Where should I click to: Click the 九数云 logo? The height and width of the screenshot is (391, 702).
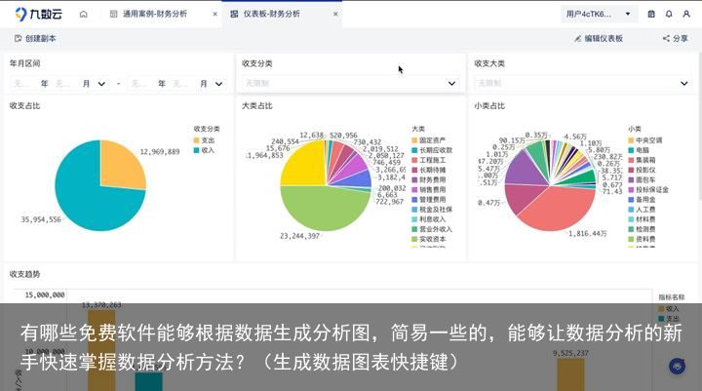tap(38, 14)
